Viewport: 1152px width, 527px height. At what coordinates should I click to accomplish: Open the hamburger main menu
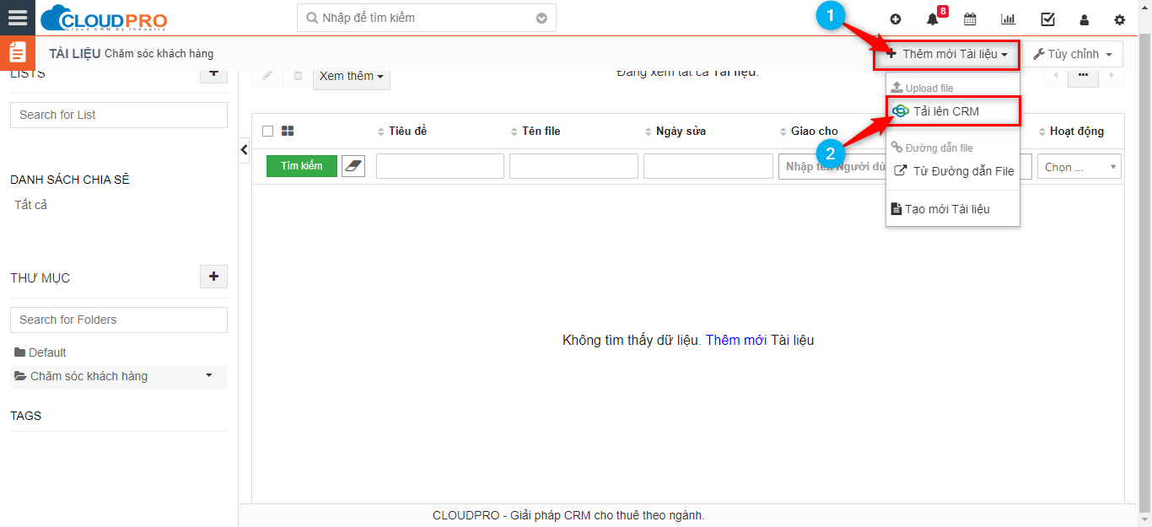tap(18, 18)
